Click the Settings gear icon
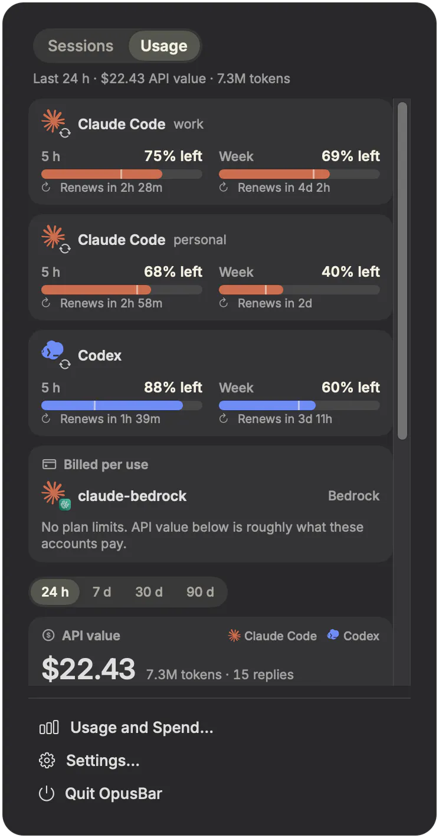The height and width of the screenshot is (838, 439). pyautogui.click(x=47, y=761)
